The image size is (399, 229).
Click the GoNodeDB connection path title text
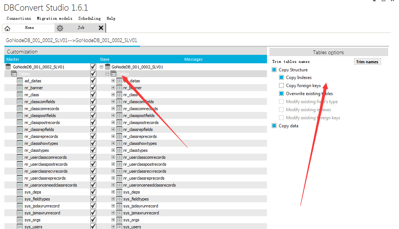coord(72,40)
